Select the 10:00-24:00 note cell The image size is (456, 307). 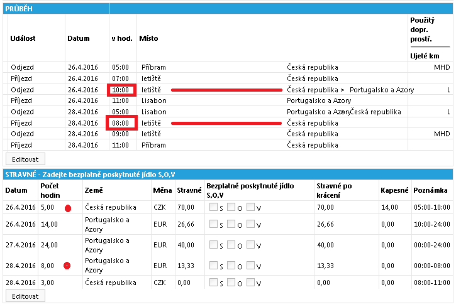tap(432, 224)
